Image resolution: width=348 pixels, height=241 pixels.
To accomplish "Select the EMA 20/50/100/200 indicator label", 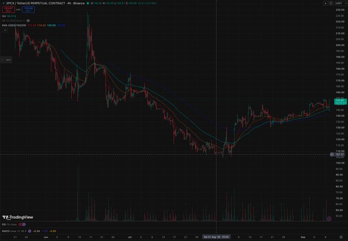I will click(14, 26).
